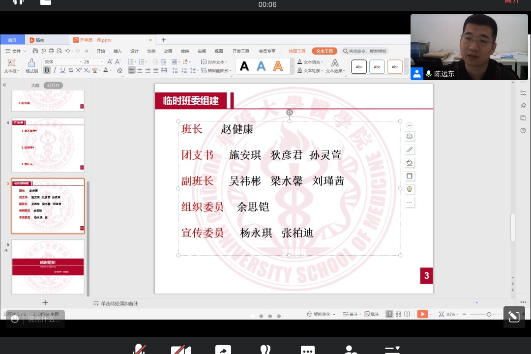The height and width of the screenshot is (354, 531).
Task: Open the font name dropdown showing 宋体
Action: (61, 62)
